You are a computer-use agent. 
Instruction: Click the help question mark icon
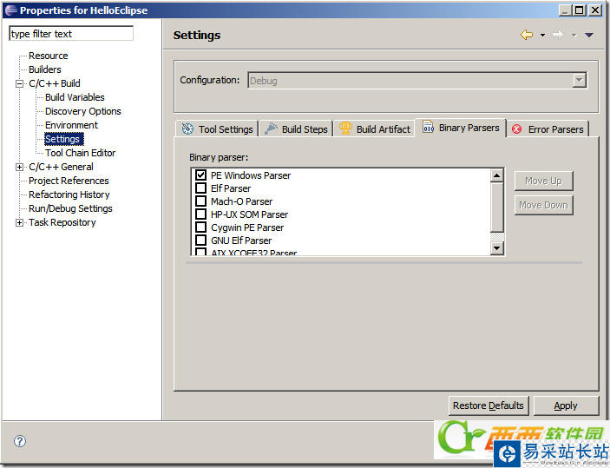[x=20, y=440]
